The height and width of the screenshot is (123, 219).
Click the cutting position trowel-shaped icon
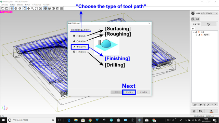[x=195, y=105]
